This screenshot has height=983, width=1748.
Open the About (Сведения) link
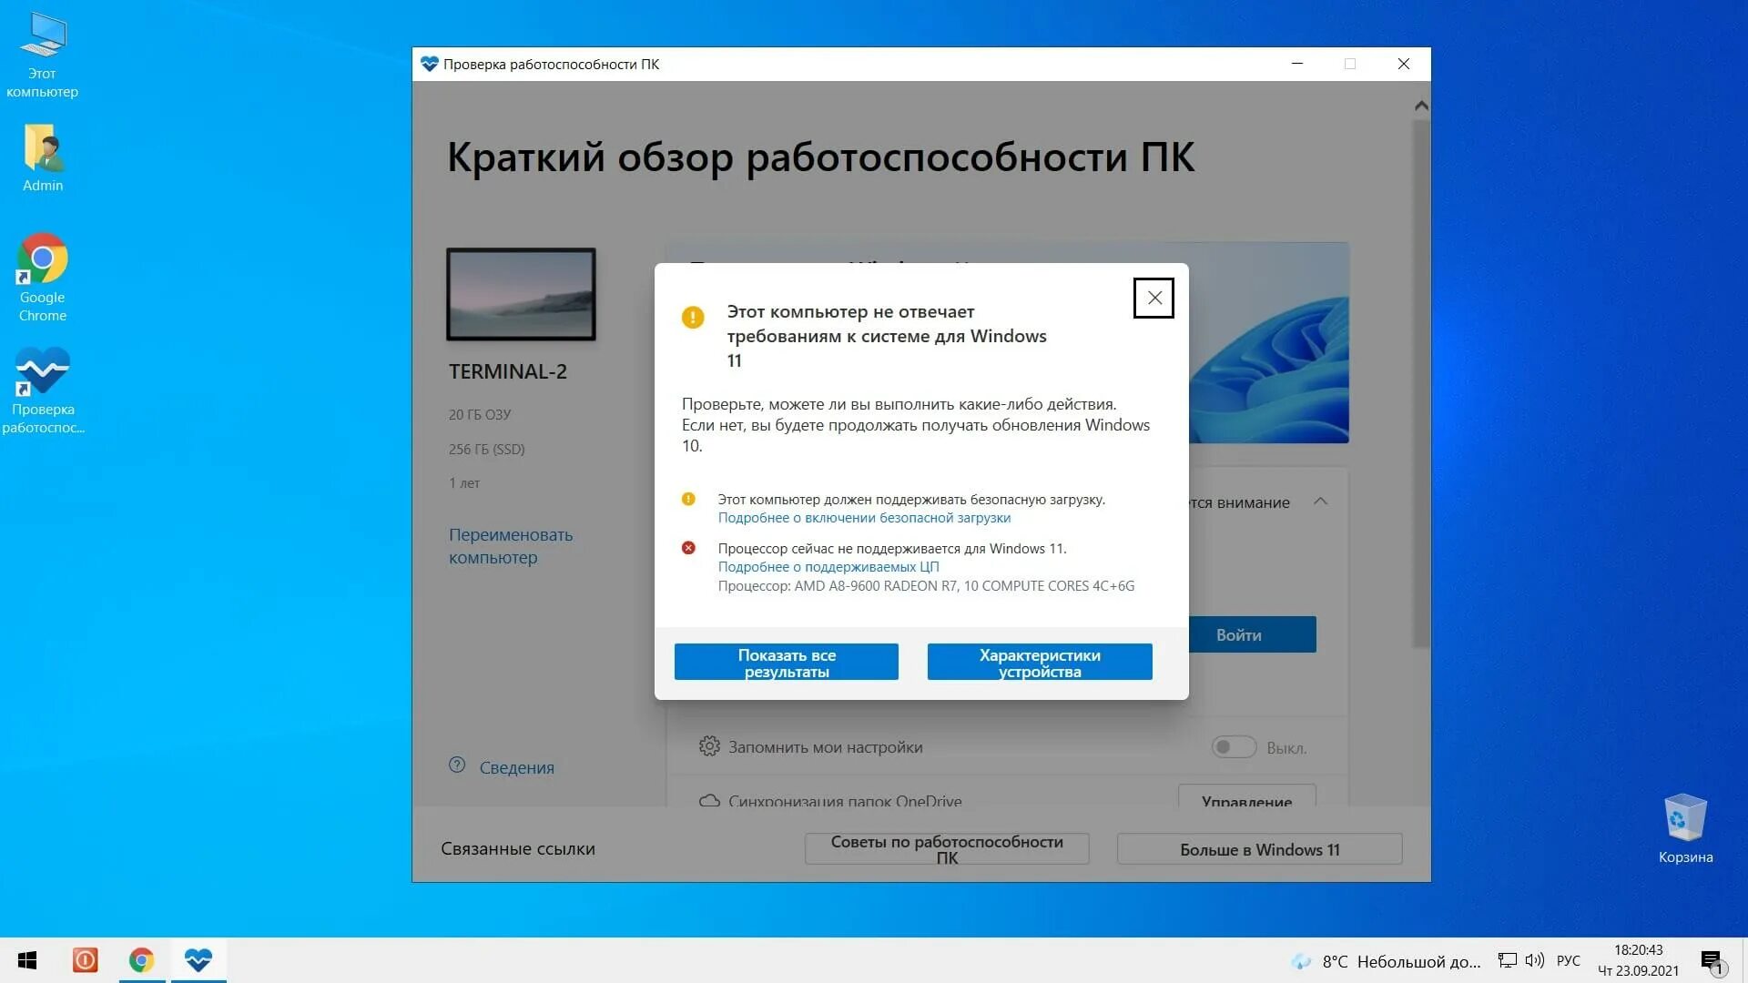click(x=516, y=767)
